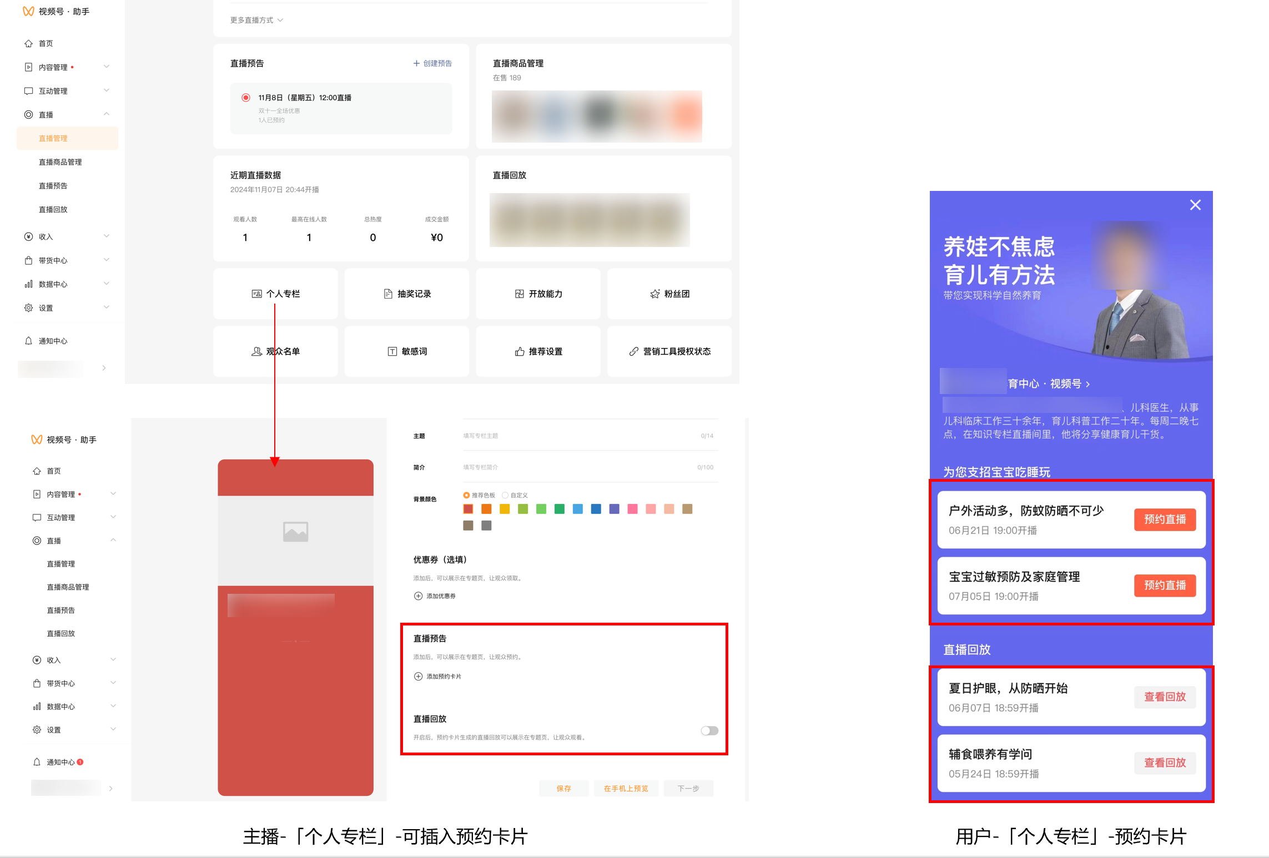1269x858 pixels.
Task: Click plus icon for 添加优惠券
Action: (418, 595)
